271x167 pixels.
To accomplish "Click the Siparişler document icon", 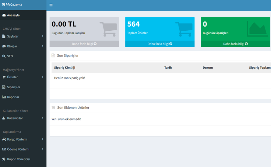I will pos(4,87).
